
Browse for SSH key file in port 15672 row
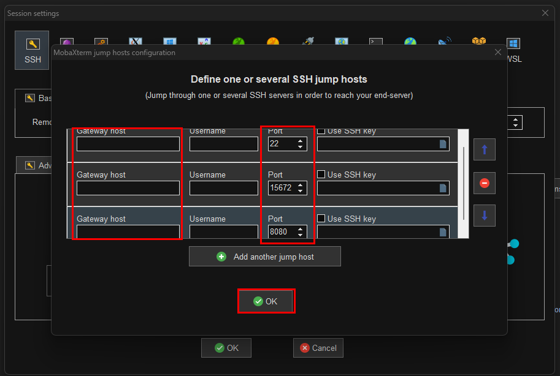[443, 188]
